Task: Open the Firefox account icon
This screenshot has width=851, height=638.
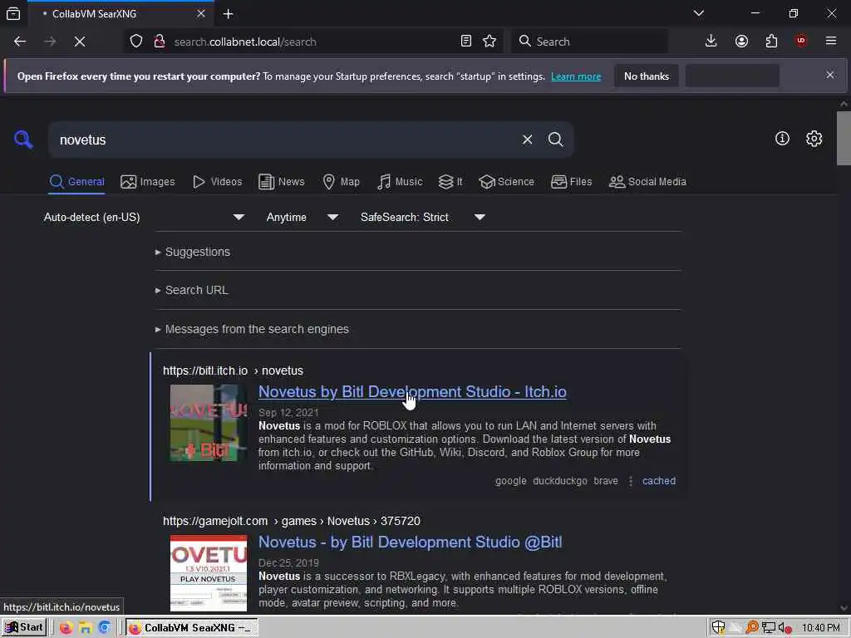Action: click(741, 42)
